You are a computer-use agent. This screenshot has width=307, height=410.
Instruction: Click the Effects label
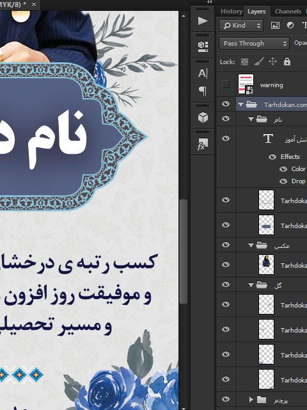[290, 156]
